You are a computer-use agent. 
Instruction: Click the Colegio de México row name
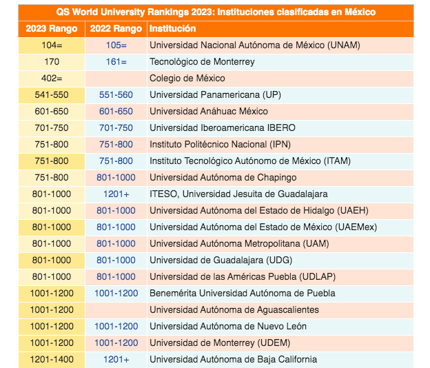click(188, 79)
